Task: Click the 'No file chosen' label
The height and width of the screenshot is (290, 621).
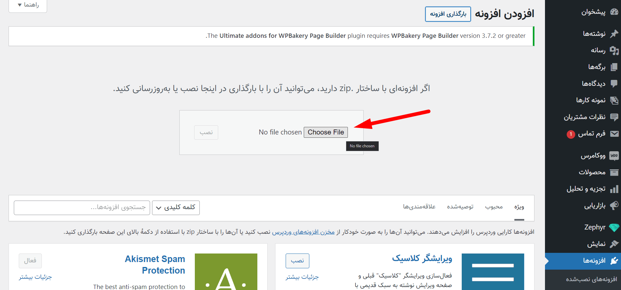Action: pos(280,132)
